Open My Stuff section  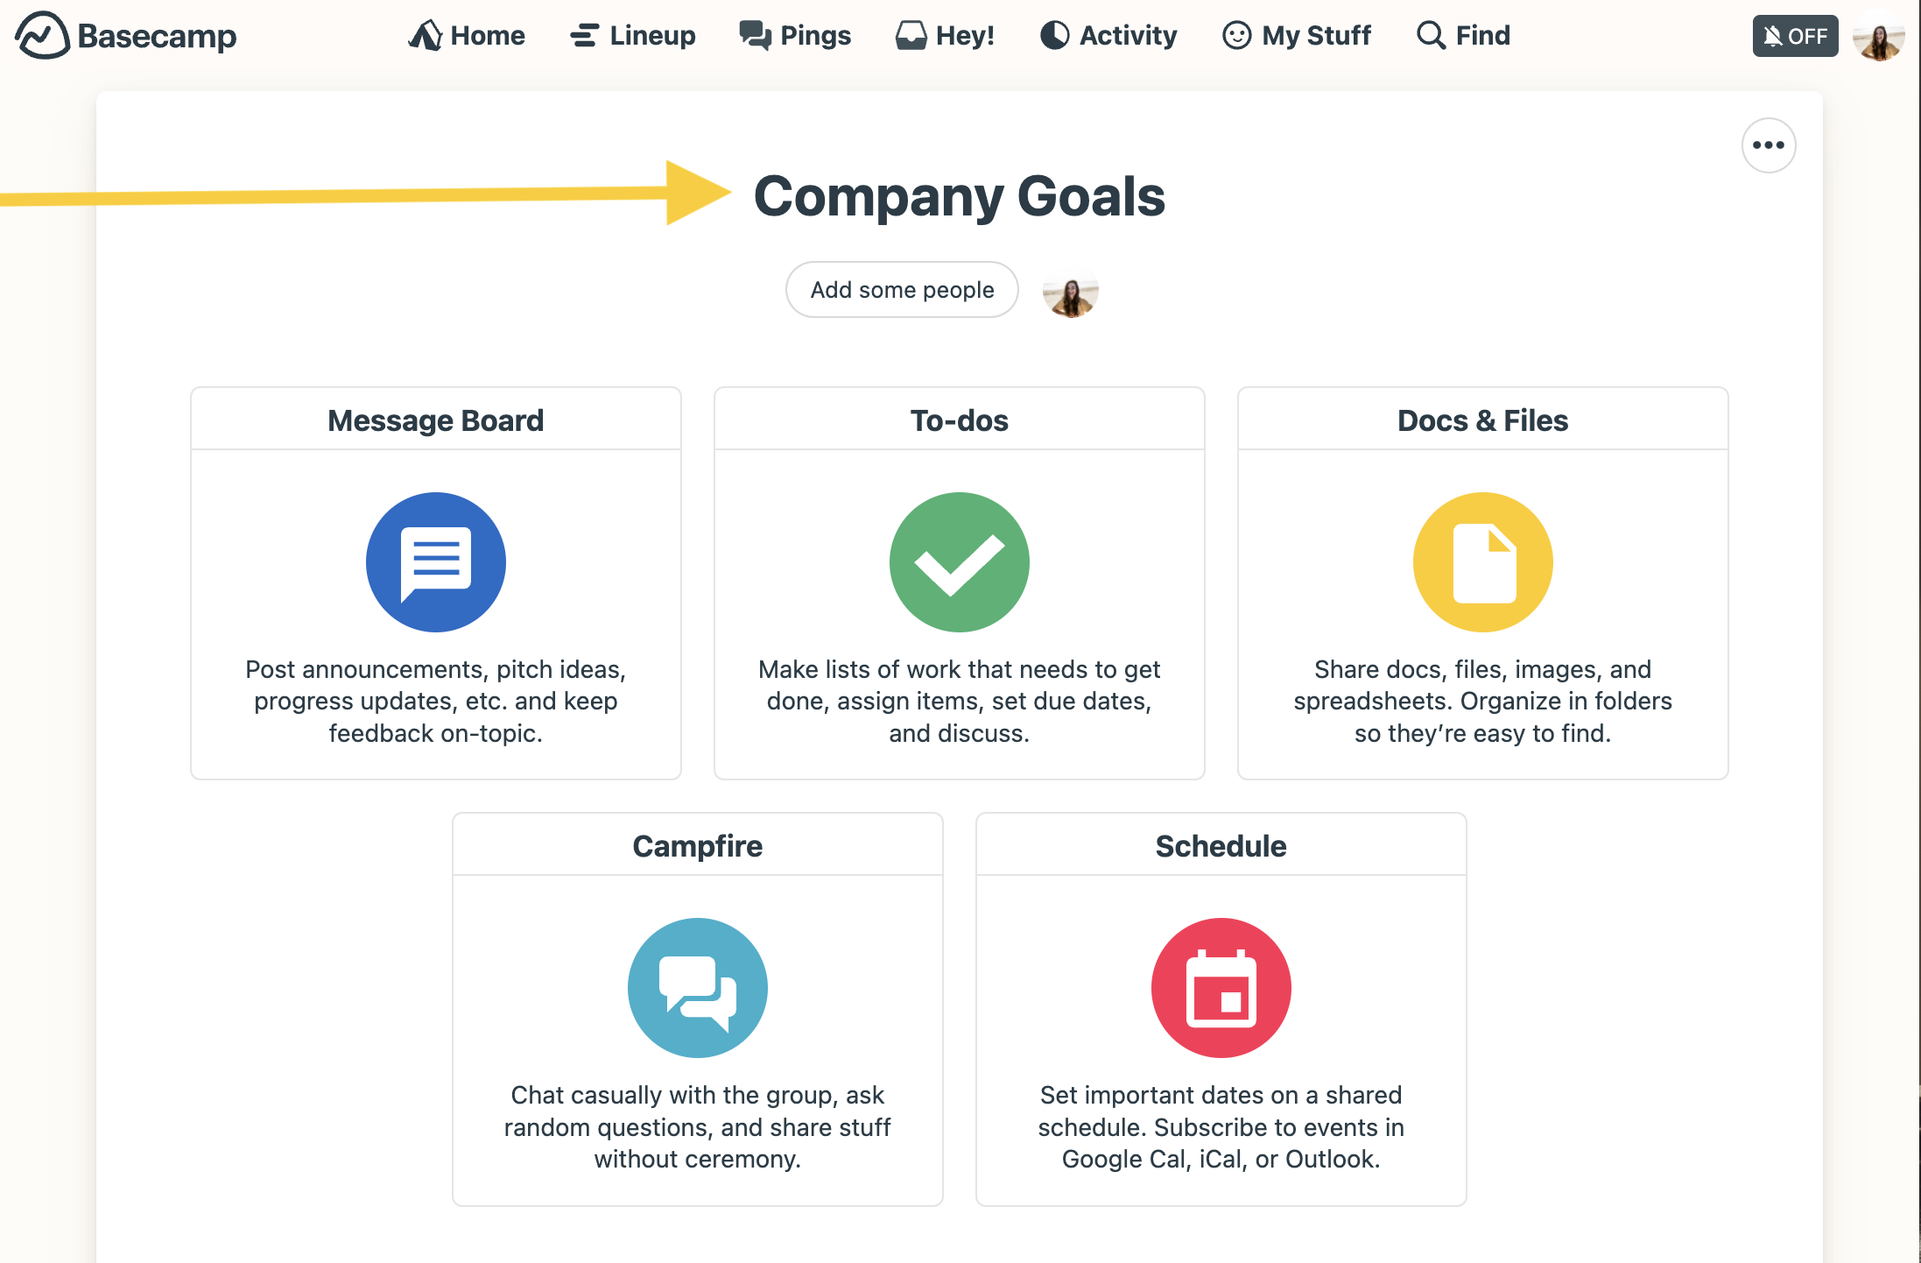pyautogui.click(x=1297, y=35)
